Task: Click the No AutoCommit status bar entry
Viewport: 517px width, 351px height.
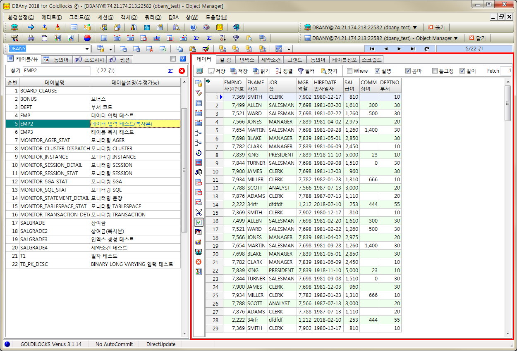Action: 114,344
